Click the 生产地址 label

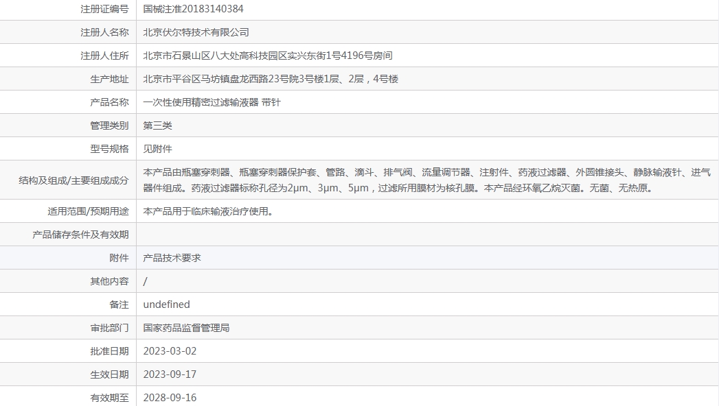coord(110,79)
